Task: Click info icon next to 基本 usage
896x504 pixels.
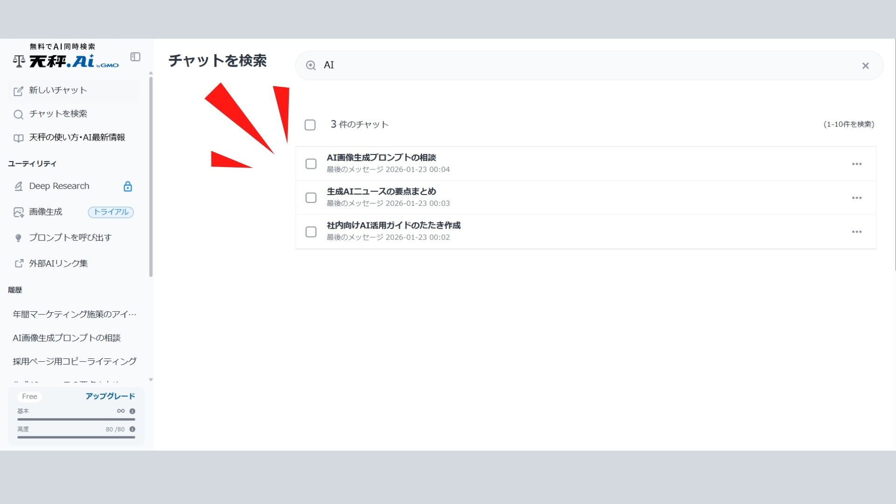Action: (133, 411)
